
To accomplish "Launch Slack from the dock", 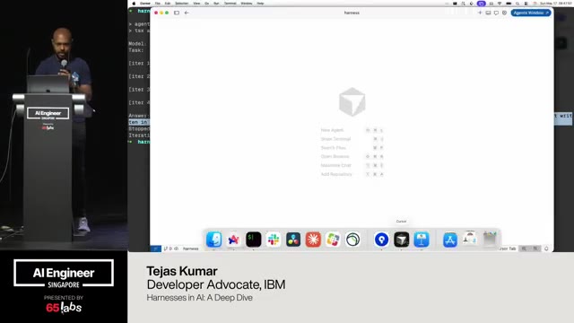I will click(273, 240).
